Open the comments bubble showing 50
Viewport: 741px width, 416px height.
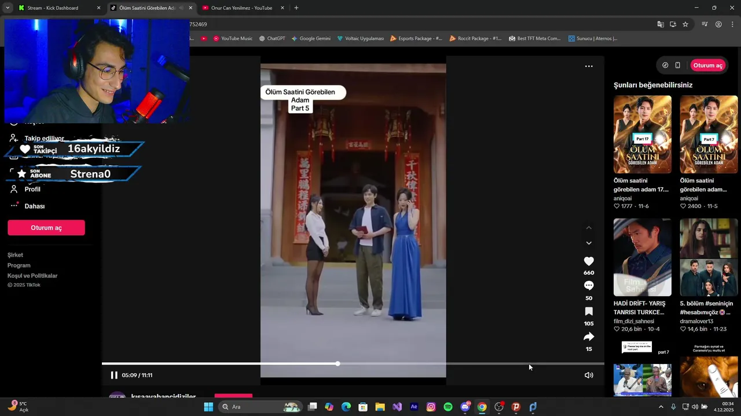point(589,285)
